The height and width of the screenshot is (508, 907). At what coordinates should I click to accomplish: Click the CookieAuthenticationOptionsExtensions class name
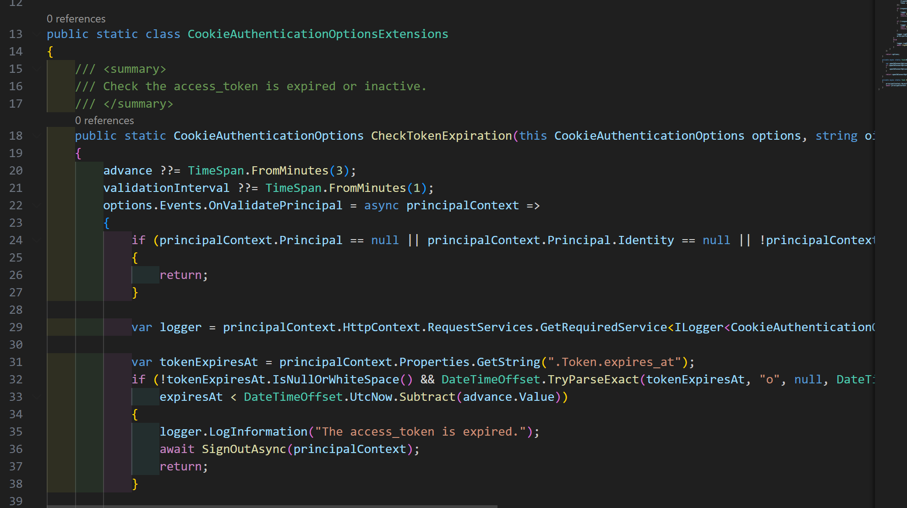[317, 34]
